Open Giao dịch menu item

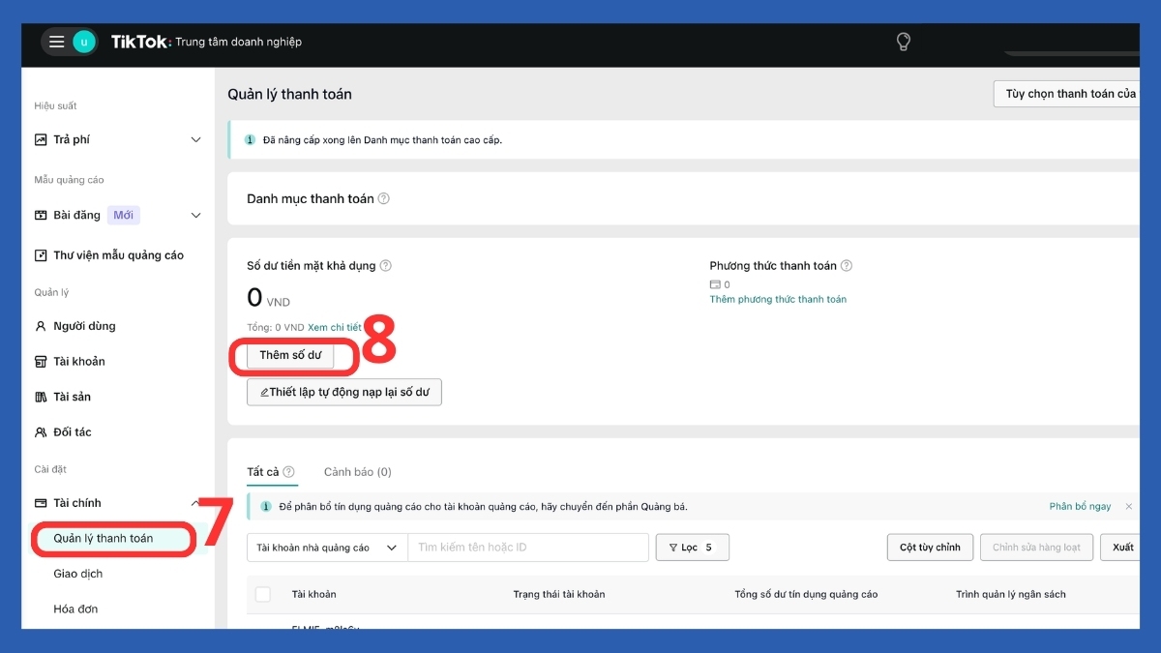click(x=78, y=574)
